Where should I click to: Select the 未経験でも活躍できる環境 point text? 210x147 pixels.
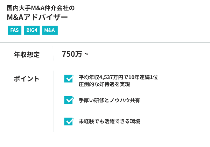point(109,121)
